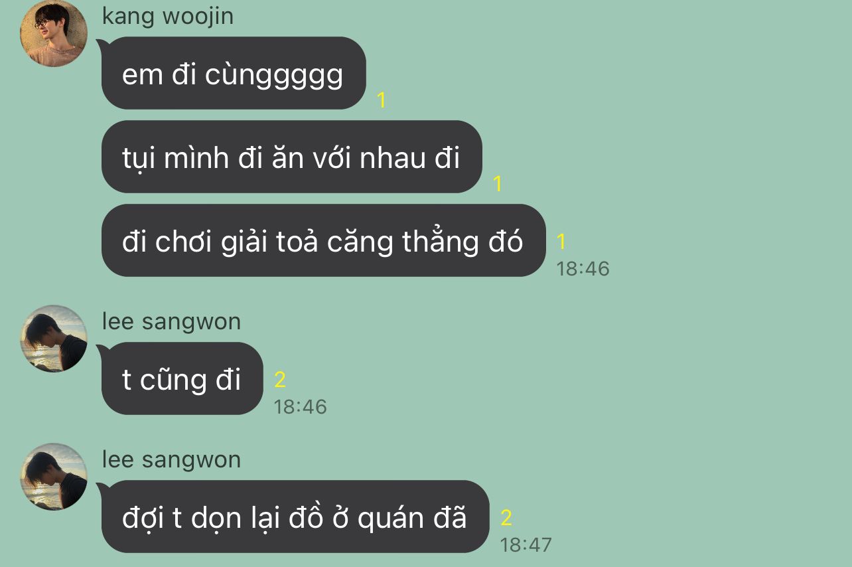
Task: Tap the kang woojin sender name
Action: click(x=168, y=16)
